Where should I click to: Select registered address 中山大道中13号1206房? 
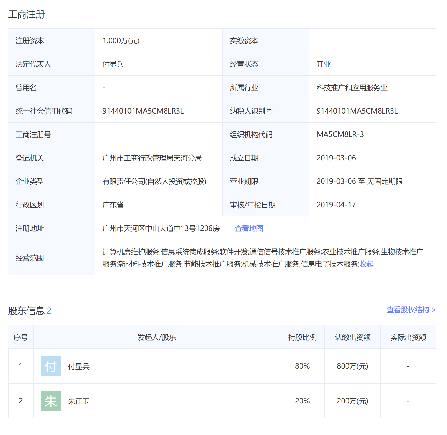160,228
